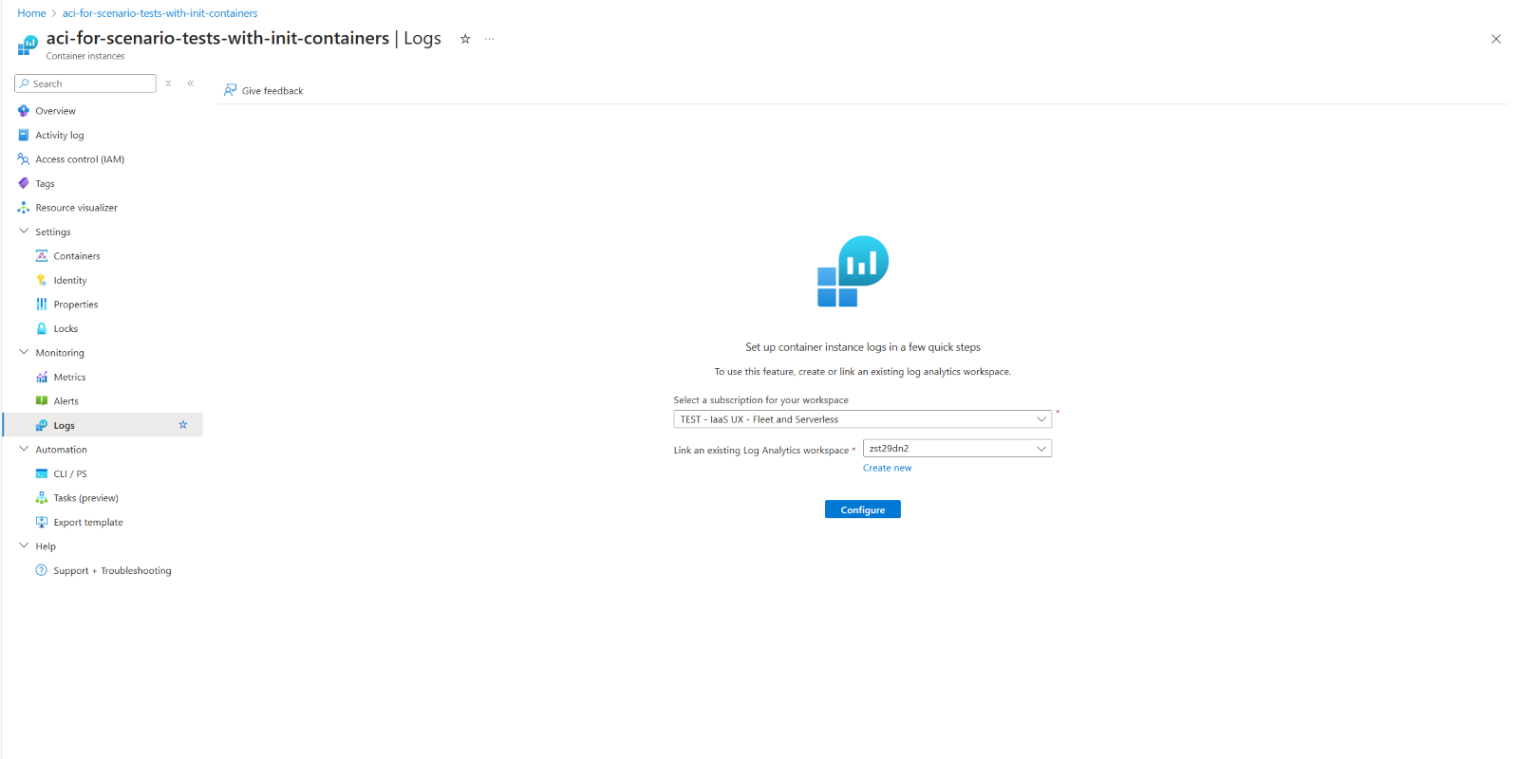
Task: Toggle sidebar expand/collapse all arrows
Action: [x=168, y=83]
